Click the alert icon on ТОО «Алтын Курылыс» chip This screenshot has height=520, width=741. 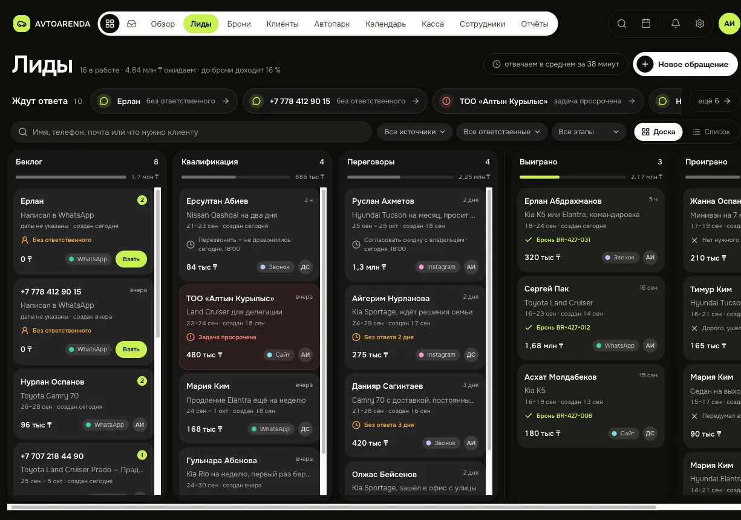click(446, 101)
